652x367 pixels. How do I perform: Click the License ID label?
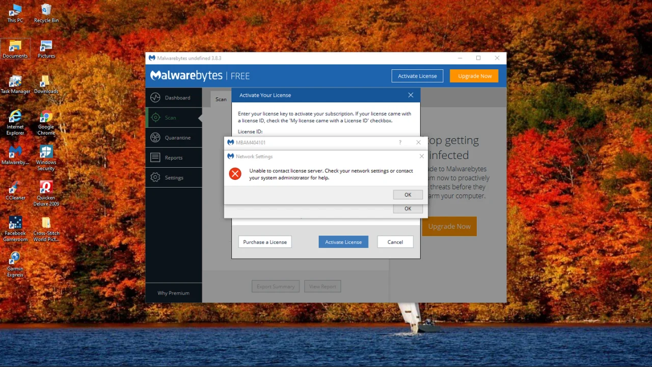(x=250, y=132)
